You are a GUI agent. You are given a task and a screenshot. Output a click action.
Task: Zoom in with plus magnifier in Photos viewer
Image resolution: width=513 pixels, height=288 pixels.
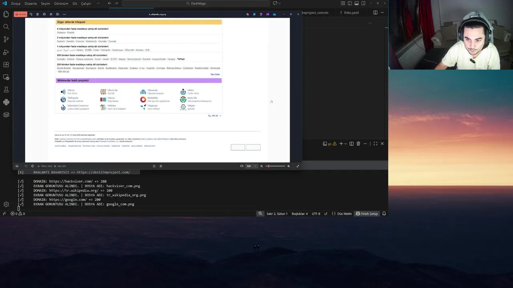pyautogui.click(x=289, y=166)
